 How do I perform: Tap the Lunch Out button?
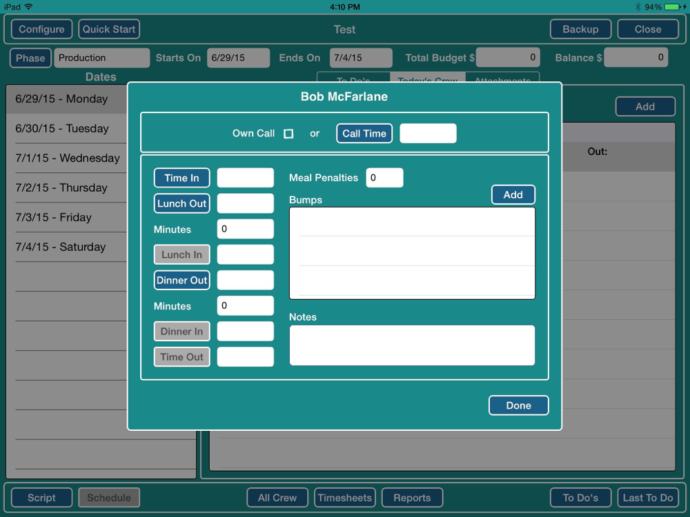(182, 203)
